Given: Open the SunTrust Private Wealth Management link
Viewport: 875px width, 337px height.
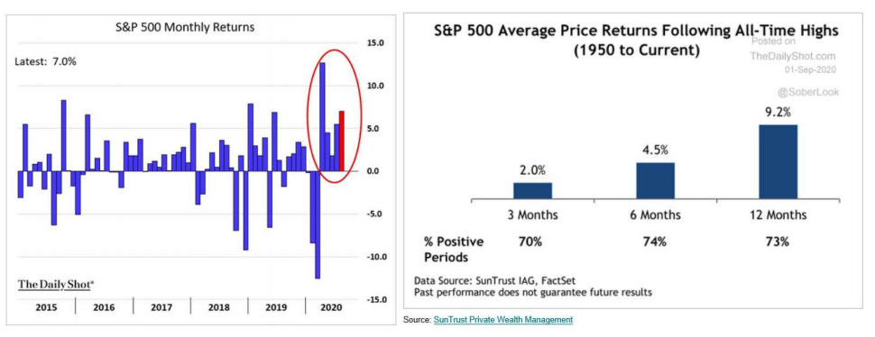Looking at the screenshot, I should pyautogui.click(x=502, y=320).
